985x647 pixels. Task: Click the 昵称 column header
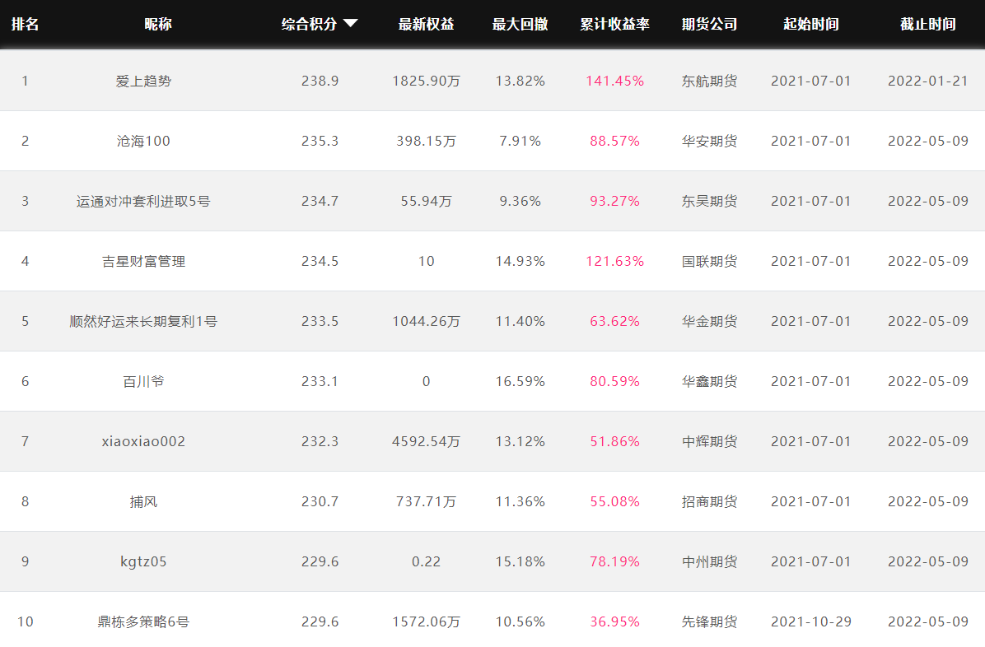tap(157, 24)
